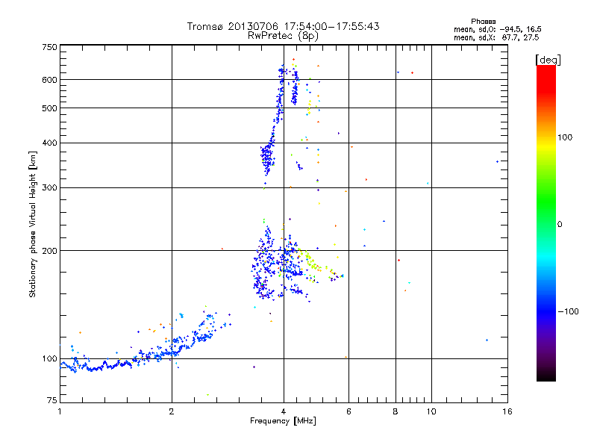The image size is (597, 448).
Task: Click the colorbar tick label "100"
Action: point(565,137)
